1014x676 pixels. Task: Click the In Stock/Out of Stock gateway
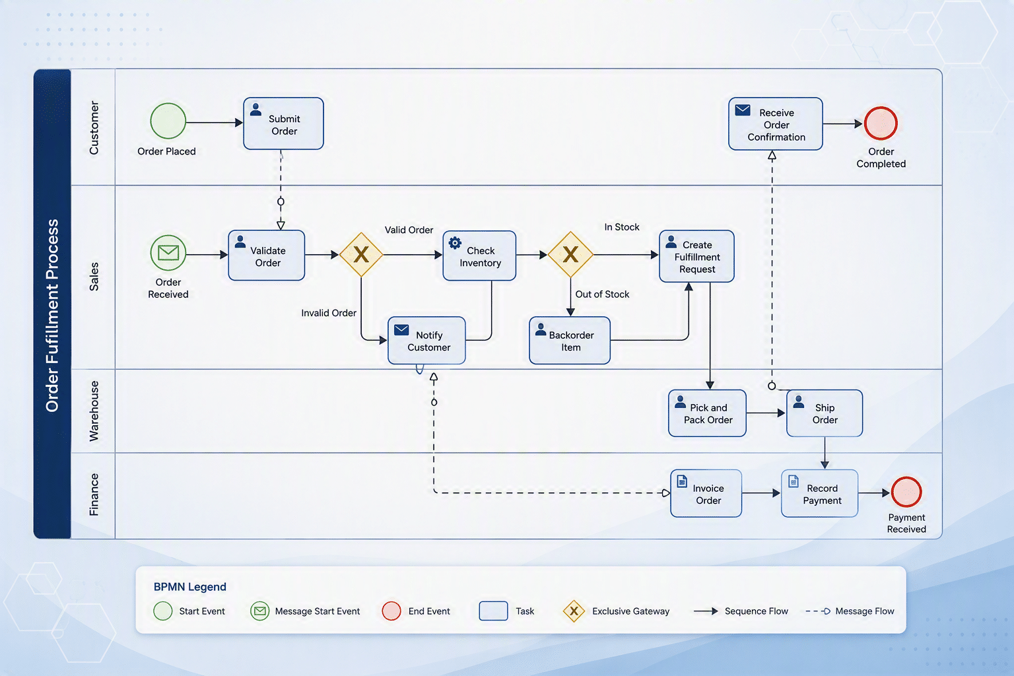[x=570, y=254]
